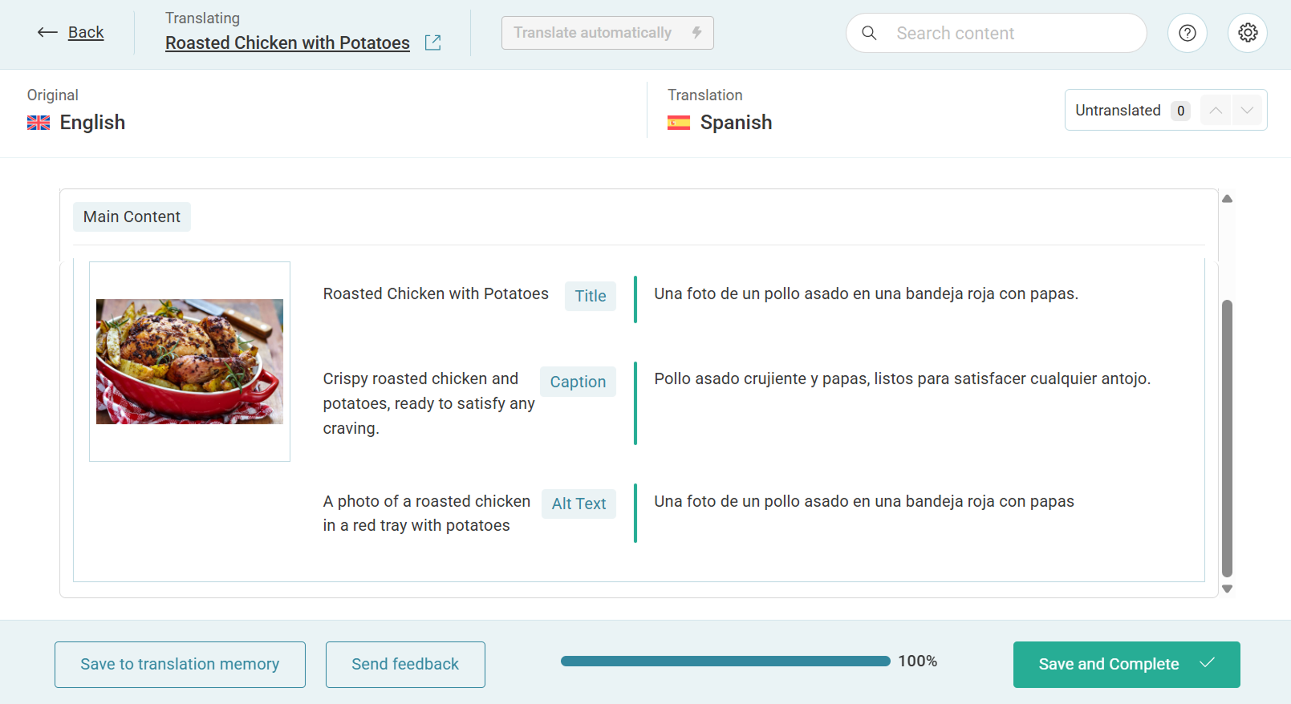Click original text 'Roasted Chicken with Potatoes'
1291x704 pixels.
point(436,293)
